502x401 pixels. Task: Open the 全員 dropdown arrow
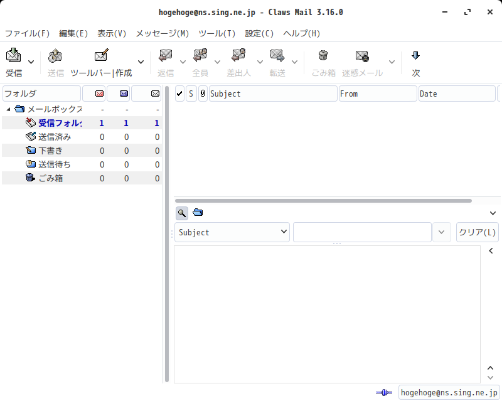[x=217, y=62]
